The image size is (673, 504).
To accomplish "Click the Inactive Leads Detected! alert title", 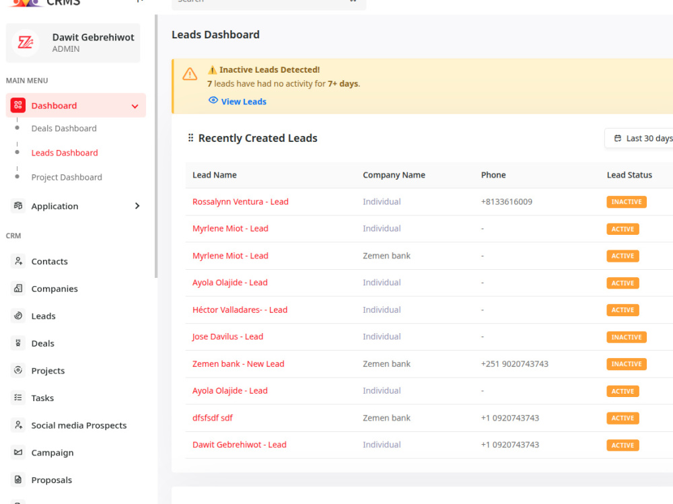I will coord(270,69).
